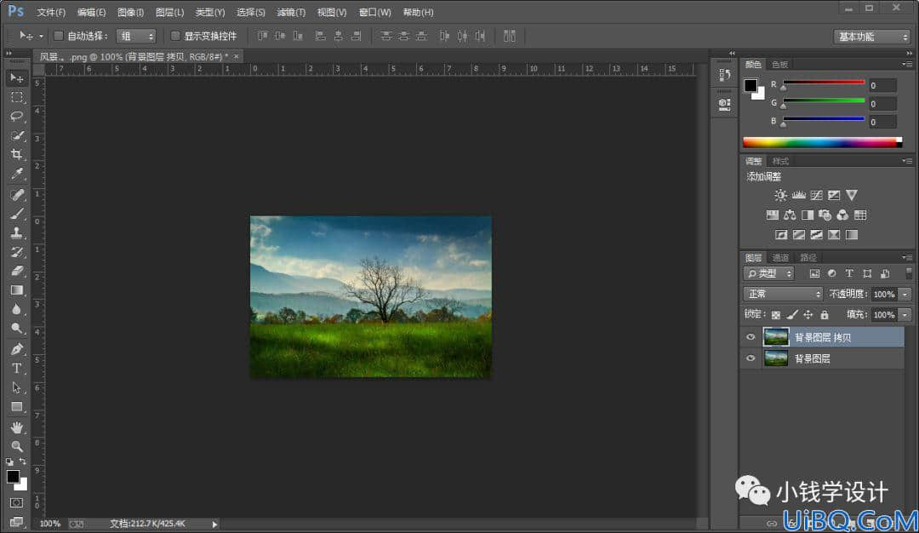Select the Eraser tool
919x533 pixels.
(x=16, y=271)
